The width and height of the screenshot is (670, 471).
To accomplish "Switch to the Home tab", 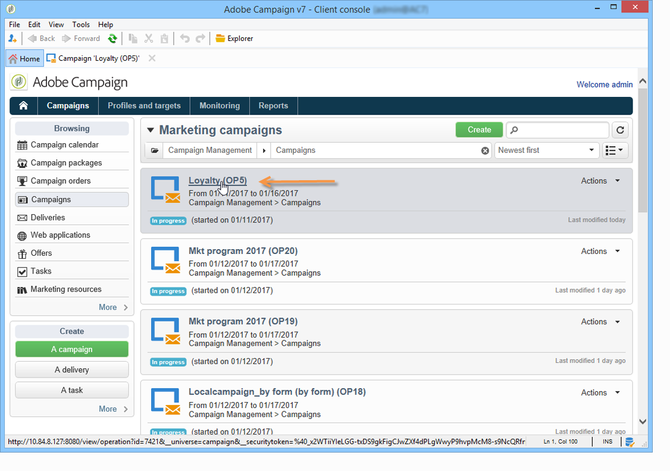I will click(24, 58).
